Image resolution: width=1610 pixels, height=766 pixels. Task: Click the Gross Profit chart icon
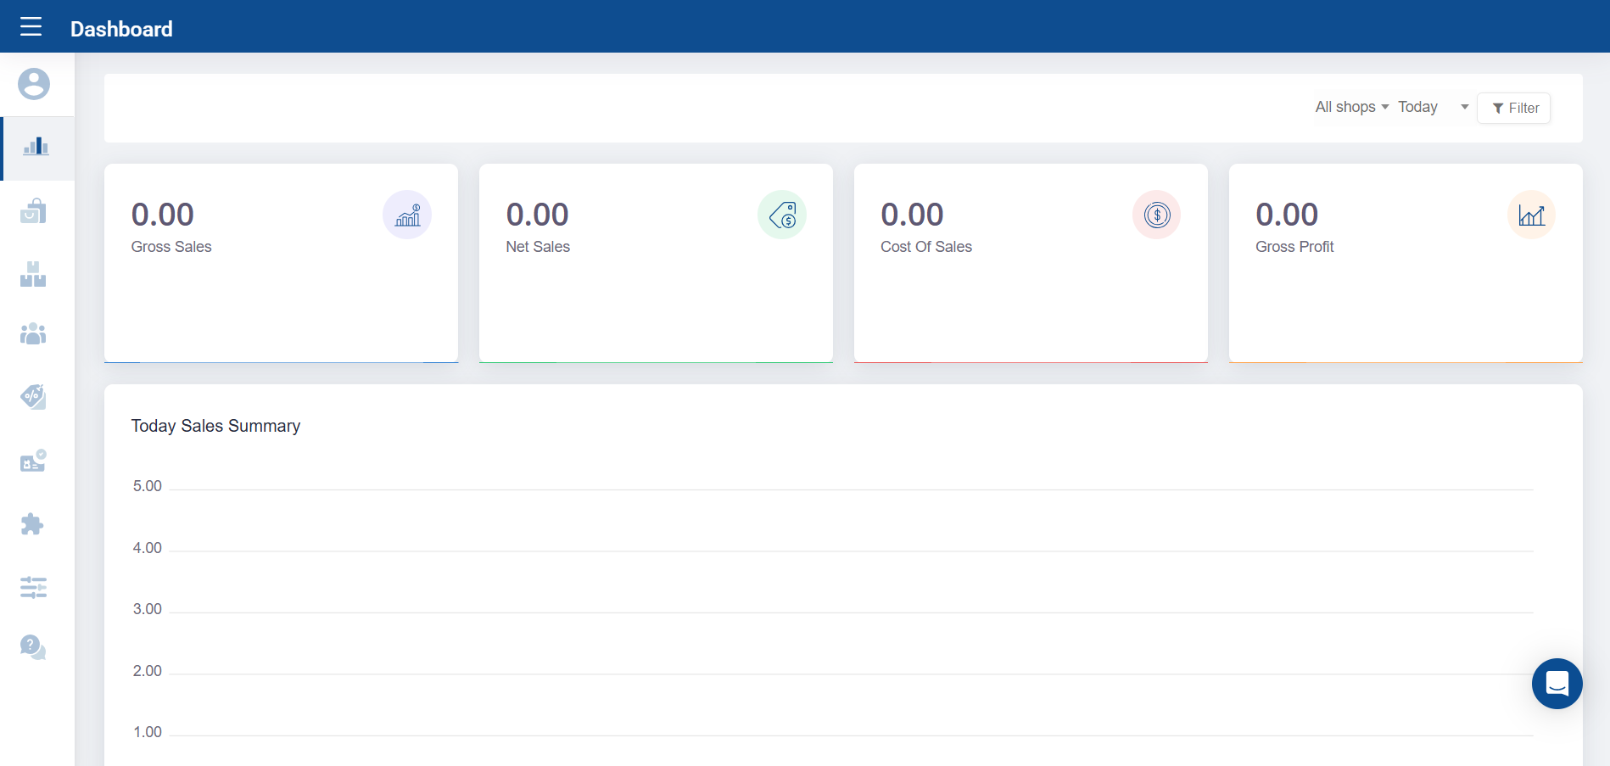click(1531, 215)
